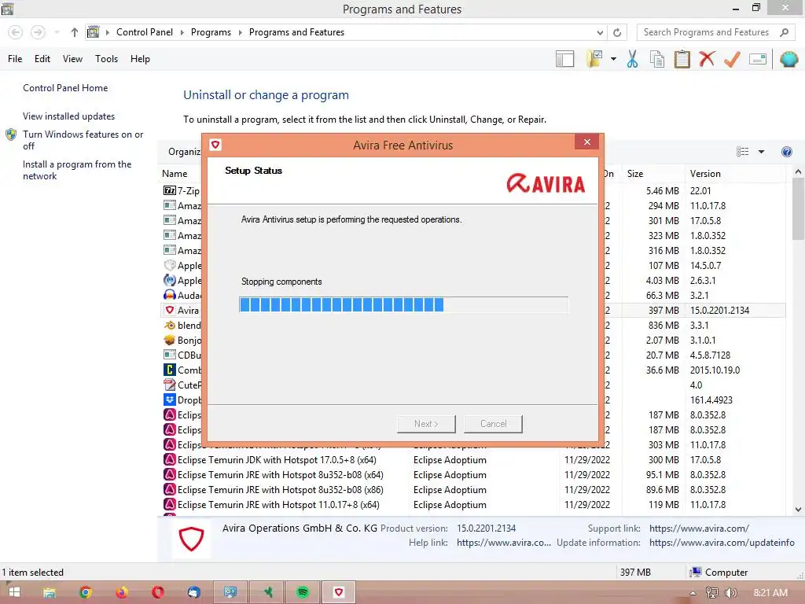Image resolution: width=805 pixels, height=604 pixels.
Task: Click the Avira setup progress bar
Action: [x=403, y=304]
